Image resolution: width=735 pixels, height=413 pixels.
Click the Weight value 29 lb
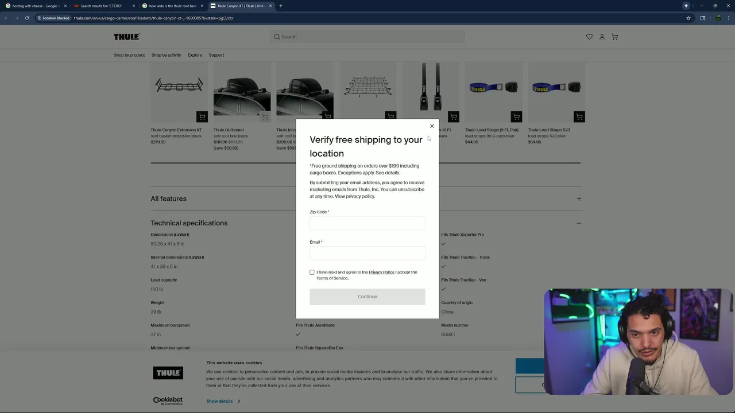coord(156,312)
